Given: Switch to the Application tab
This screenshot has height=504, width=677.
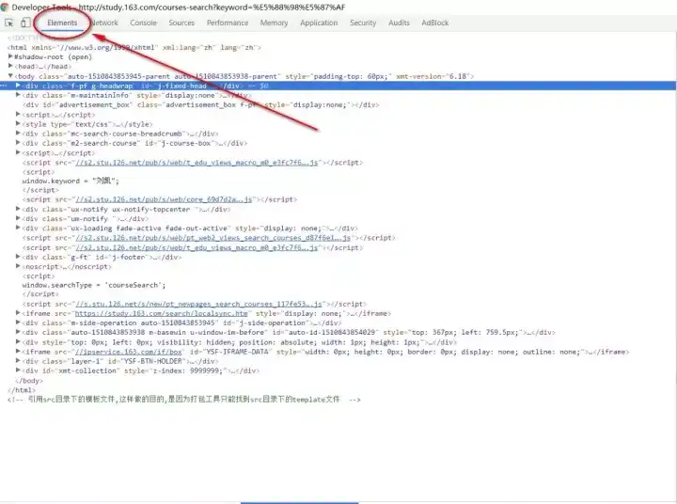Looking at the screenshot, I should [319, 23].
